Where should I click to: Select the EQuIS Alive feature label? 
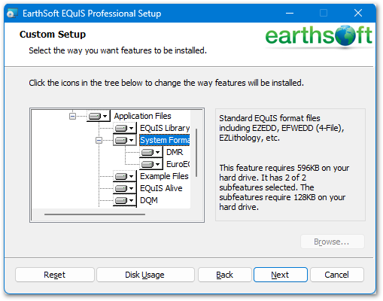(161, 188)
